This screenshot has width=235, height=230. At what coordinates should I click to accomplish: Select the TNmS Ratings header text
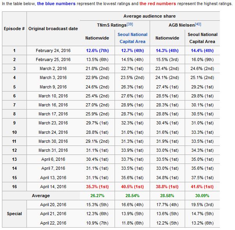click(111, 25)
